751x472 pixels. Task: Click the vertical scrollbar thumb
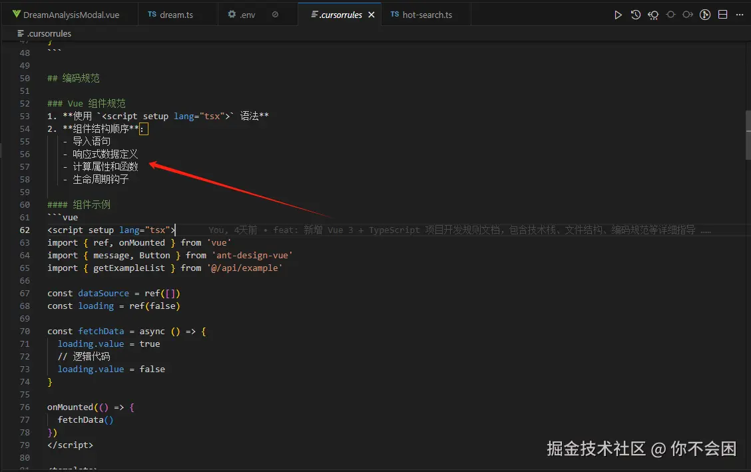748,134
